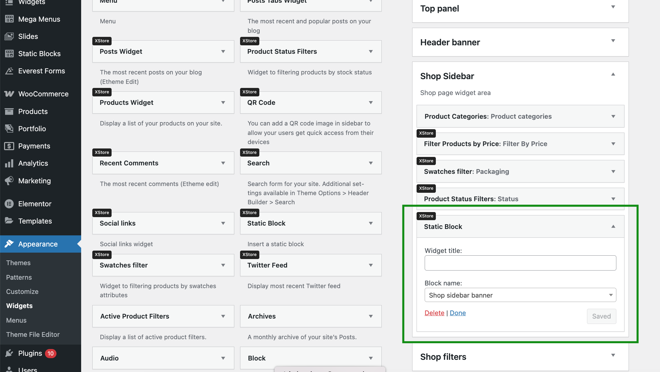Collapse the open Static Block widget
660x372 pixels.
[613, 227]
